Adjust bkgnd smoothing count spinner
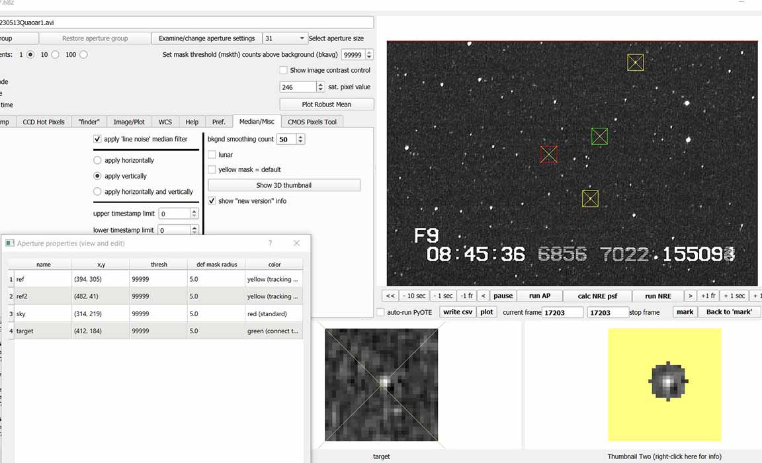The width and height of the screenshot is (762, 463). click(290, 140)
